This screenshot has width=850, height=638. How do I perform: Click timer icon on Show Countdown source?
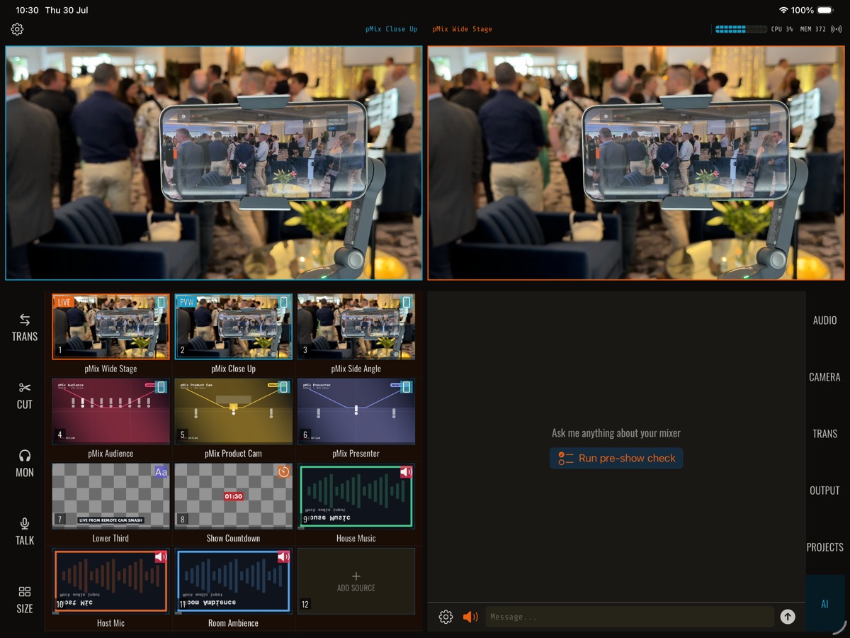284,472
